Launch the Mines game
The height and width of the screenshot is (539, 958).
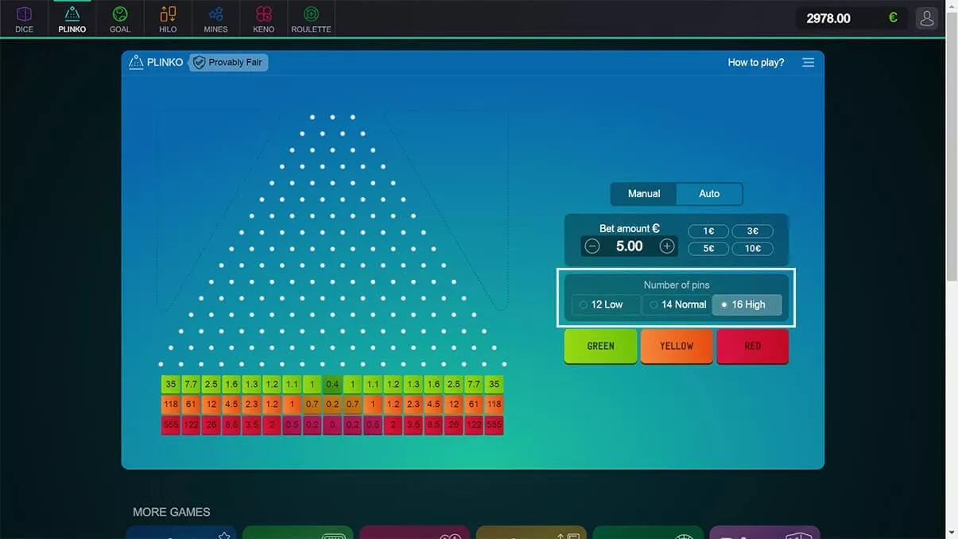[x=215, y=17]
